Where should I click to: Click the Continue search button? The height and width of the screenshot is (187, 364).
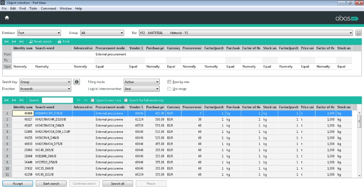(84, 183)
